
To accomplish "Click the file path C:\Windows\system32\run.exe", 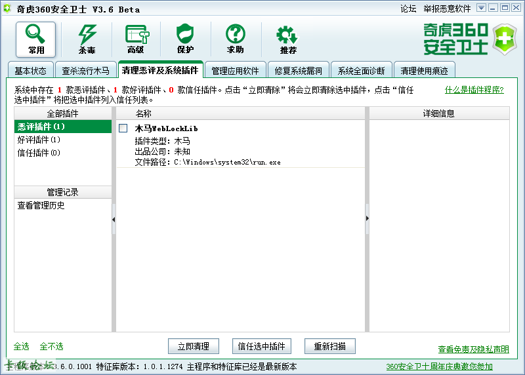I will [x=227, y=162].
